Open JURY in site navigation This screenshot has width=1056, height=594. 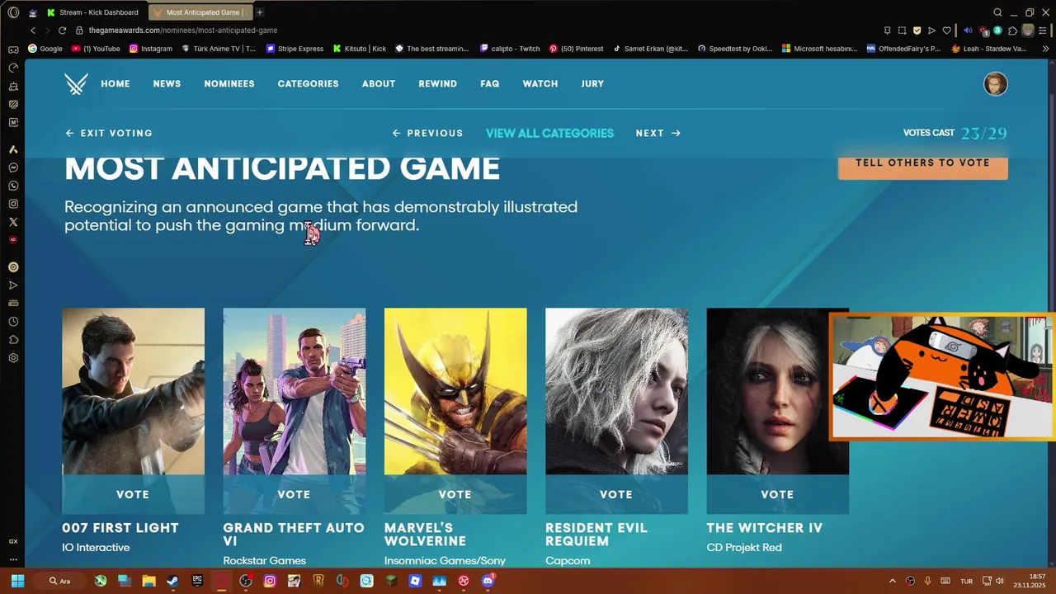[592, 84]
